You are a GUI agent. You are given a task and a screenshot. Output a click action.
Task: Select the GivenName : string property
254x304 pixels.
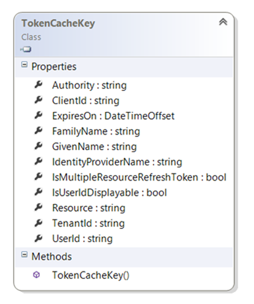click(x=94, y=147)
